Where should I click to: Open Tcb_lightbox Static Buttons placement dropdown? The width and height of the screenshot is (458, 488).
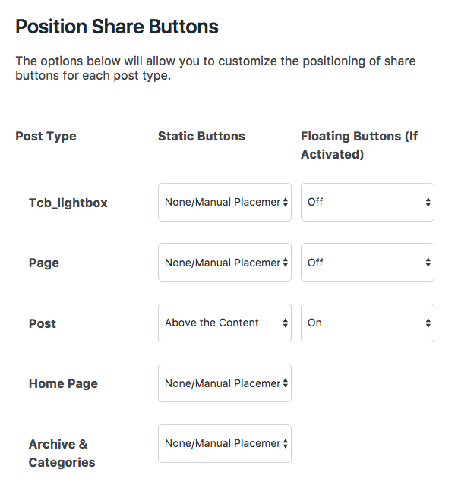tap(225, 203)
